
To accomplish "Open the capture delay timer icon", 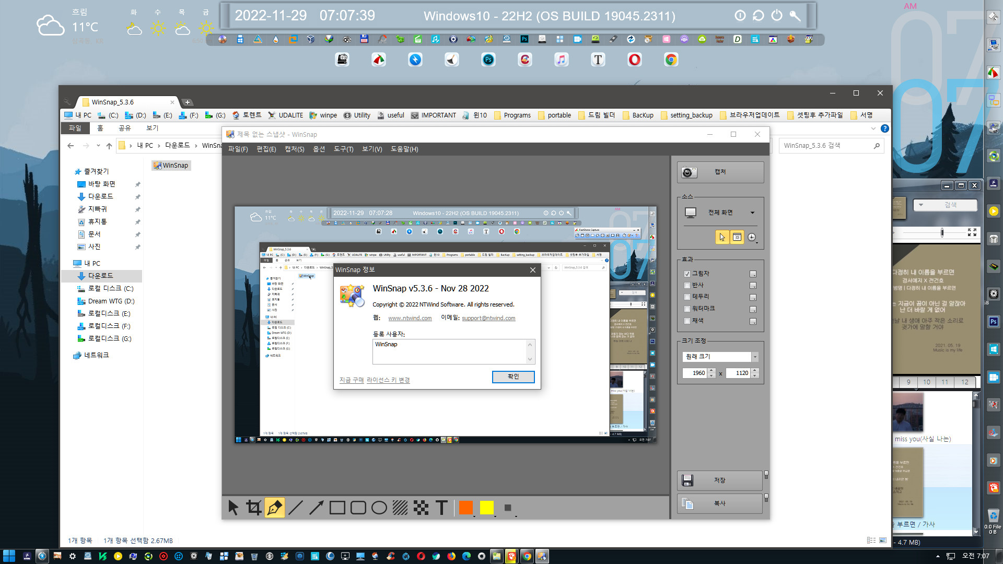I will click(x=752, y=237).
